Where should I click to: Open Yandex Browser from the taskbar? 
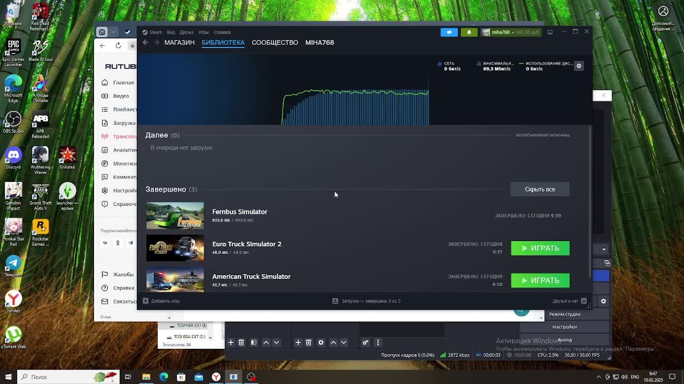tap(216, 377)
